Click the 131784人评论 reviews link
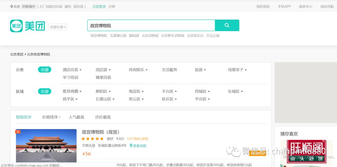The height and width of the screenshot is (167, 337). (138, 139)
